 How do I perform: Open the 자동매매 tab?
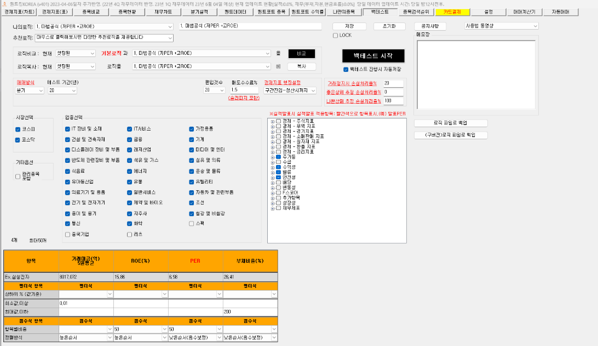coord(560,12)
